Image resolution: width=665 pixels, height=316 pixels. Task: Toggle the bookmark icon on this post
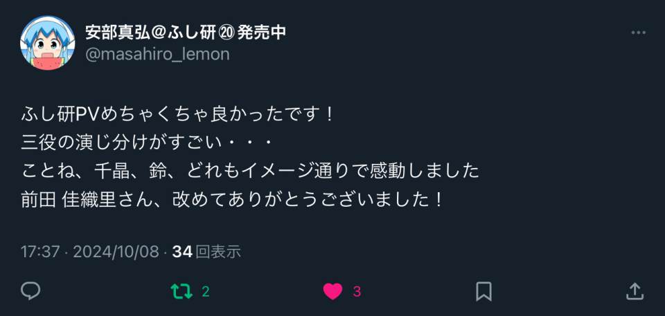(484, 291)
